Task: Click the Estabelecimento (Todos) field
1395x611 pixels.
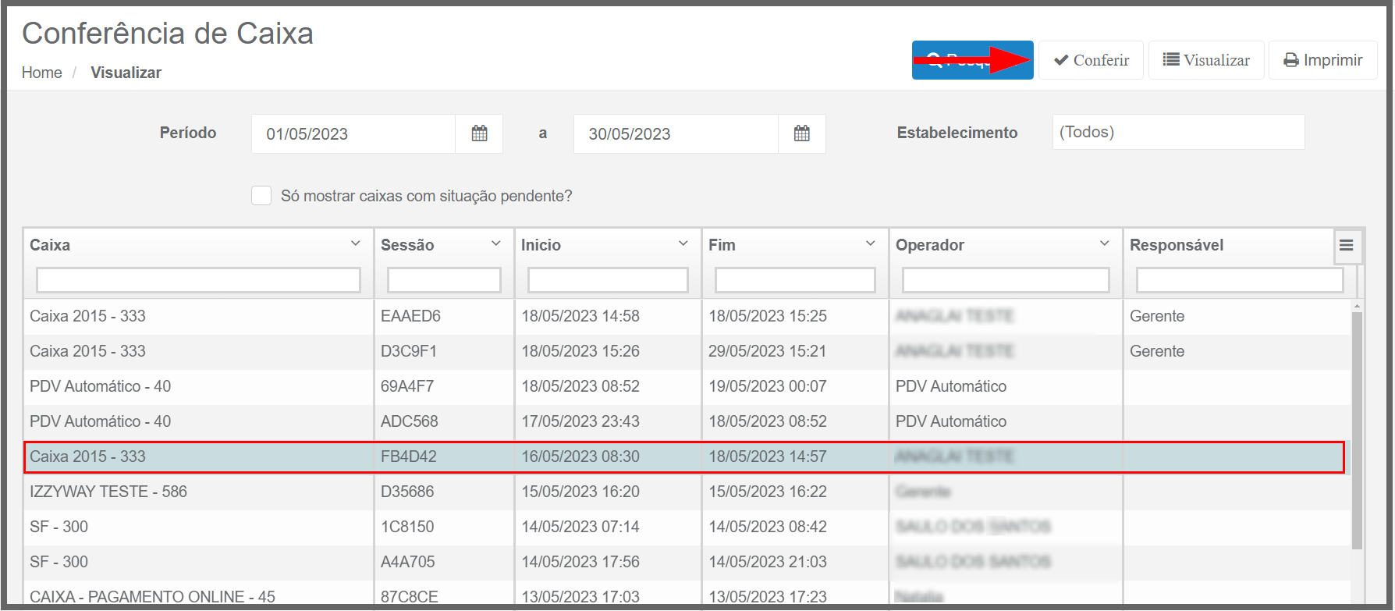Action: [1178, 132]
